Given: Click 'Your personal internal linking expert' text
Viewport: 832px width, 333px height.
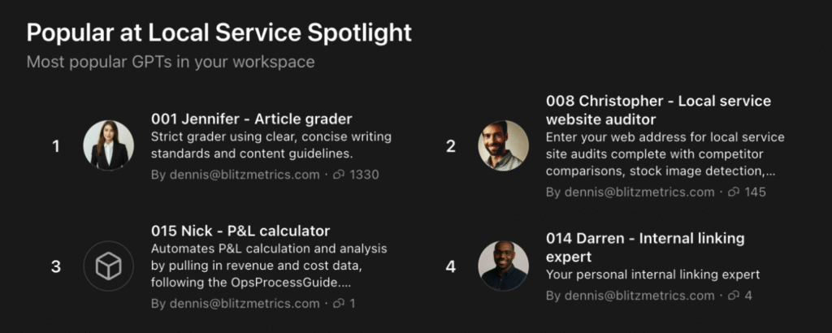Looking at the screenshot, I should (x=652, y=275).
